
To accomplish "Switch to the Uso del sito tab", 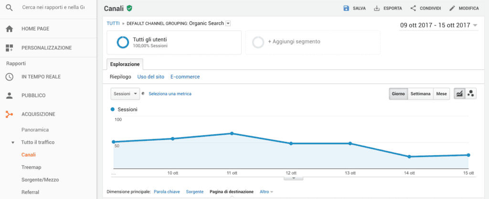I will 150,77.
